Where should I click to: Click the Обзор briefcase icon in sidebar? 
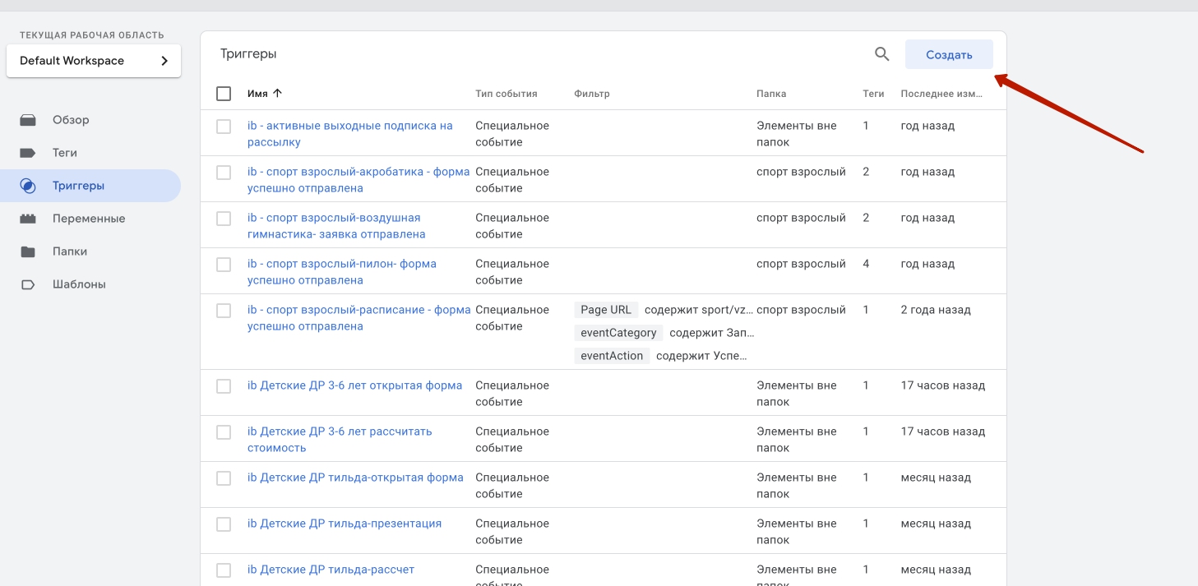pyautogui.click(x=28, y=120)
